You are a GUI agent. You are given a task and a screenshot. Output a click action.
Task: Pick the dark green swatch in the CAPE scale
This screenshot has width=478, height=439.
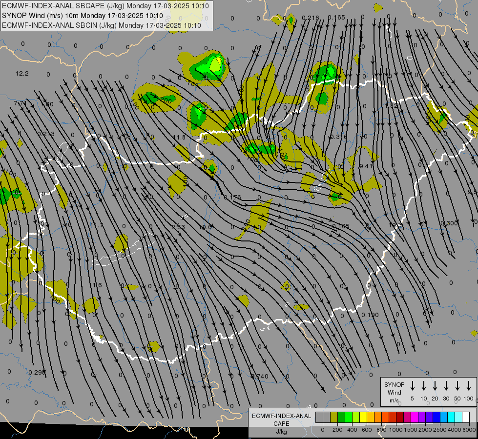click(x=341, y=418)
